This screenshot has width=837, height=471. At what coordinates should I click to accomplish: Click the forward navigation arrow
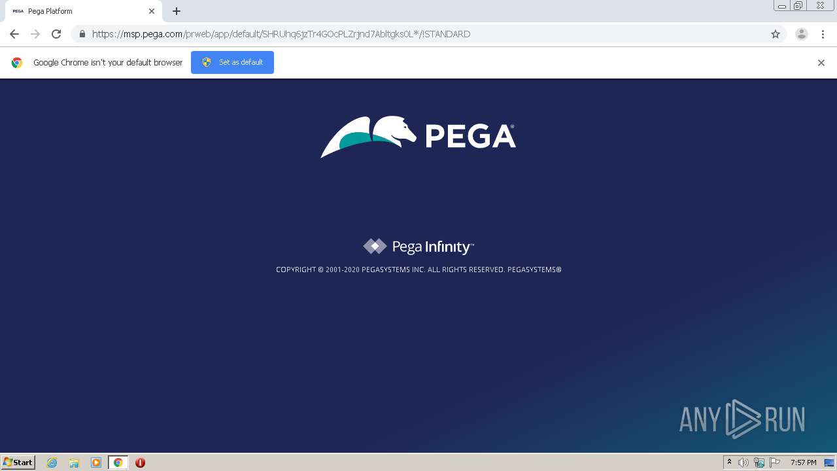[x=35, y=34]
